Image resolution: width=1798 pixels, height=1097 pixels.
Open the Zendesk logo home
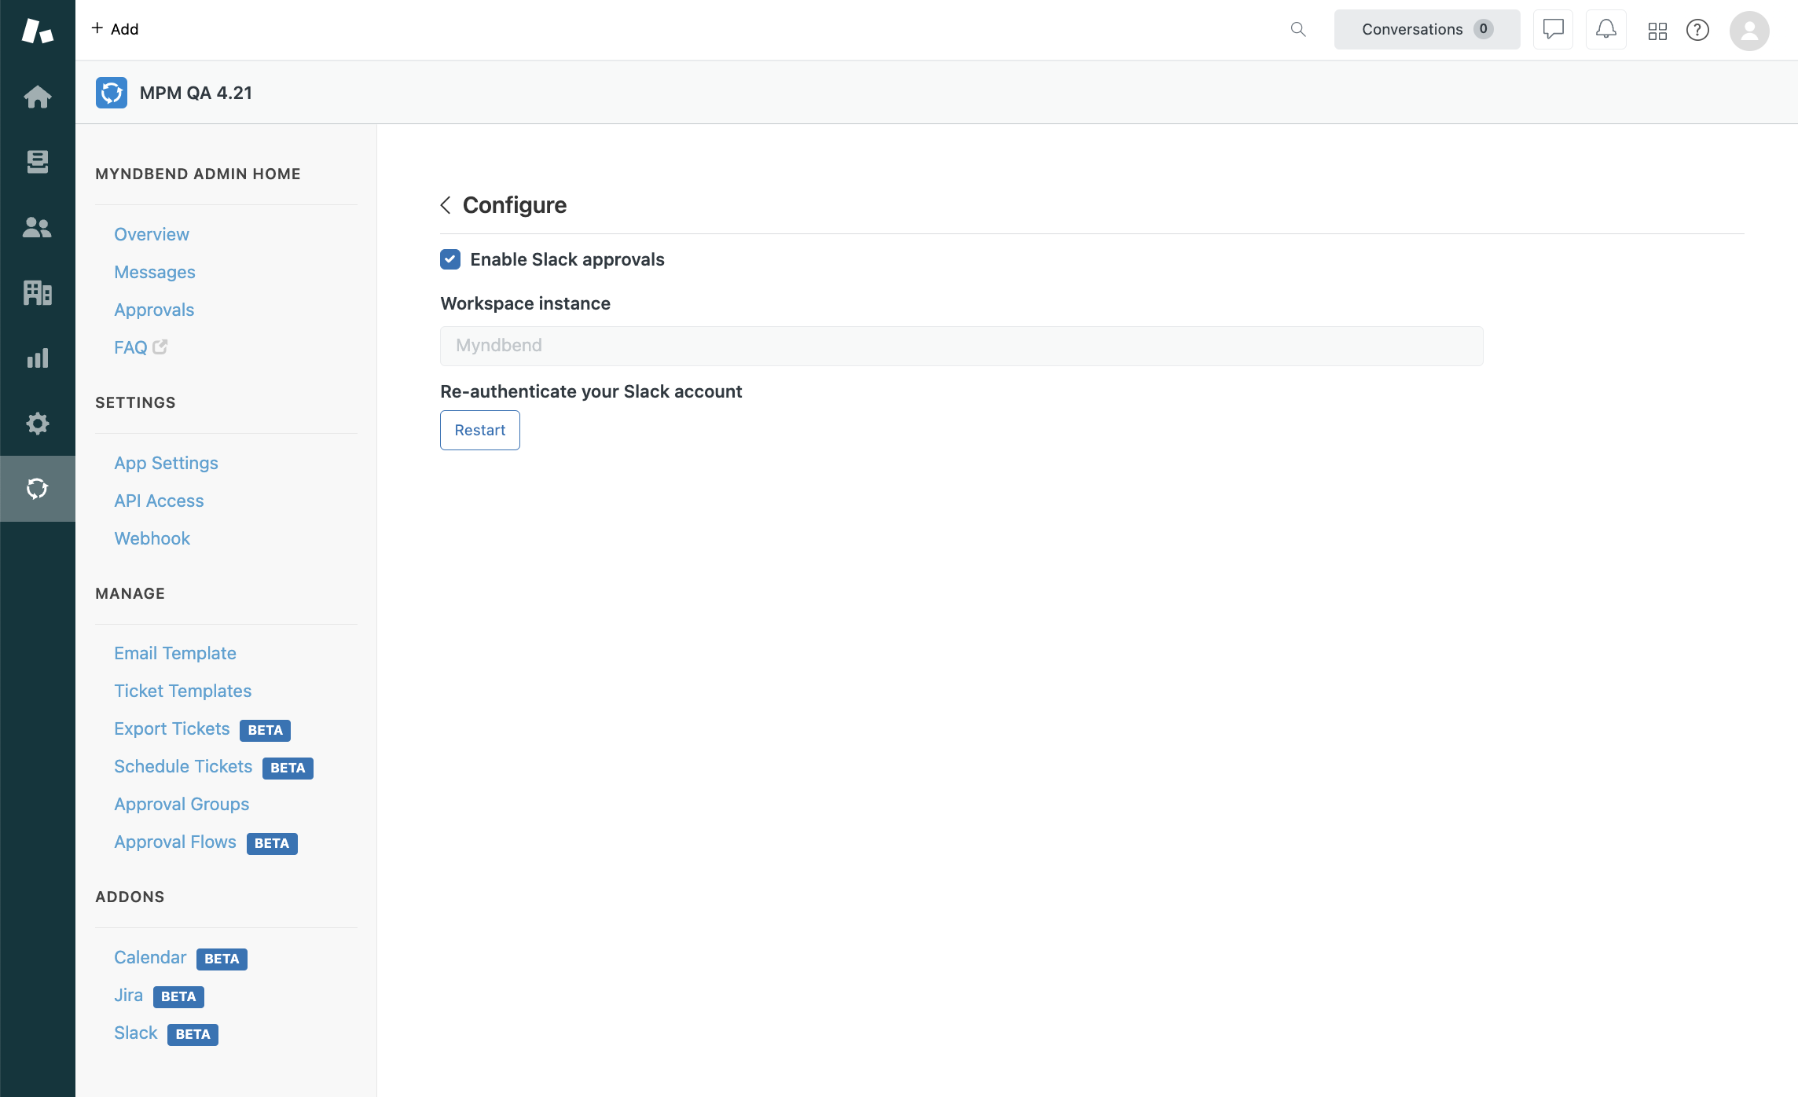(x=37, y=31)
